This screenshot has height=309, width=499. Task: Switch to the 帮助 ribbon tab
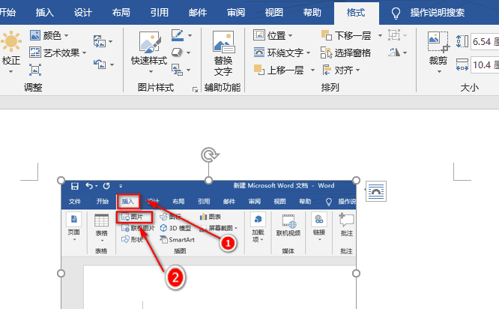tap(312, 13)
